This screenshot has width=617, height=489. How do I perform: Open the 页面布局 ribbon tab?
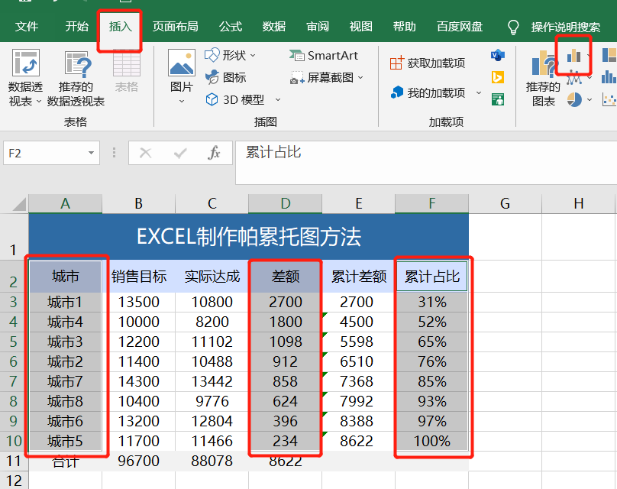175,27
